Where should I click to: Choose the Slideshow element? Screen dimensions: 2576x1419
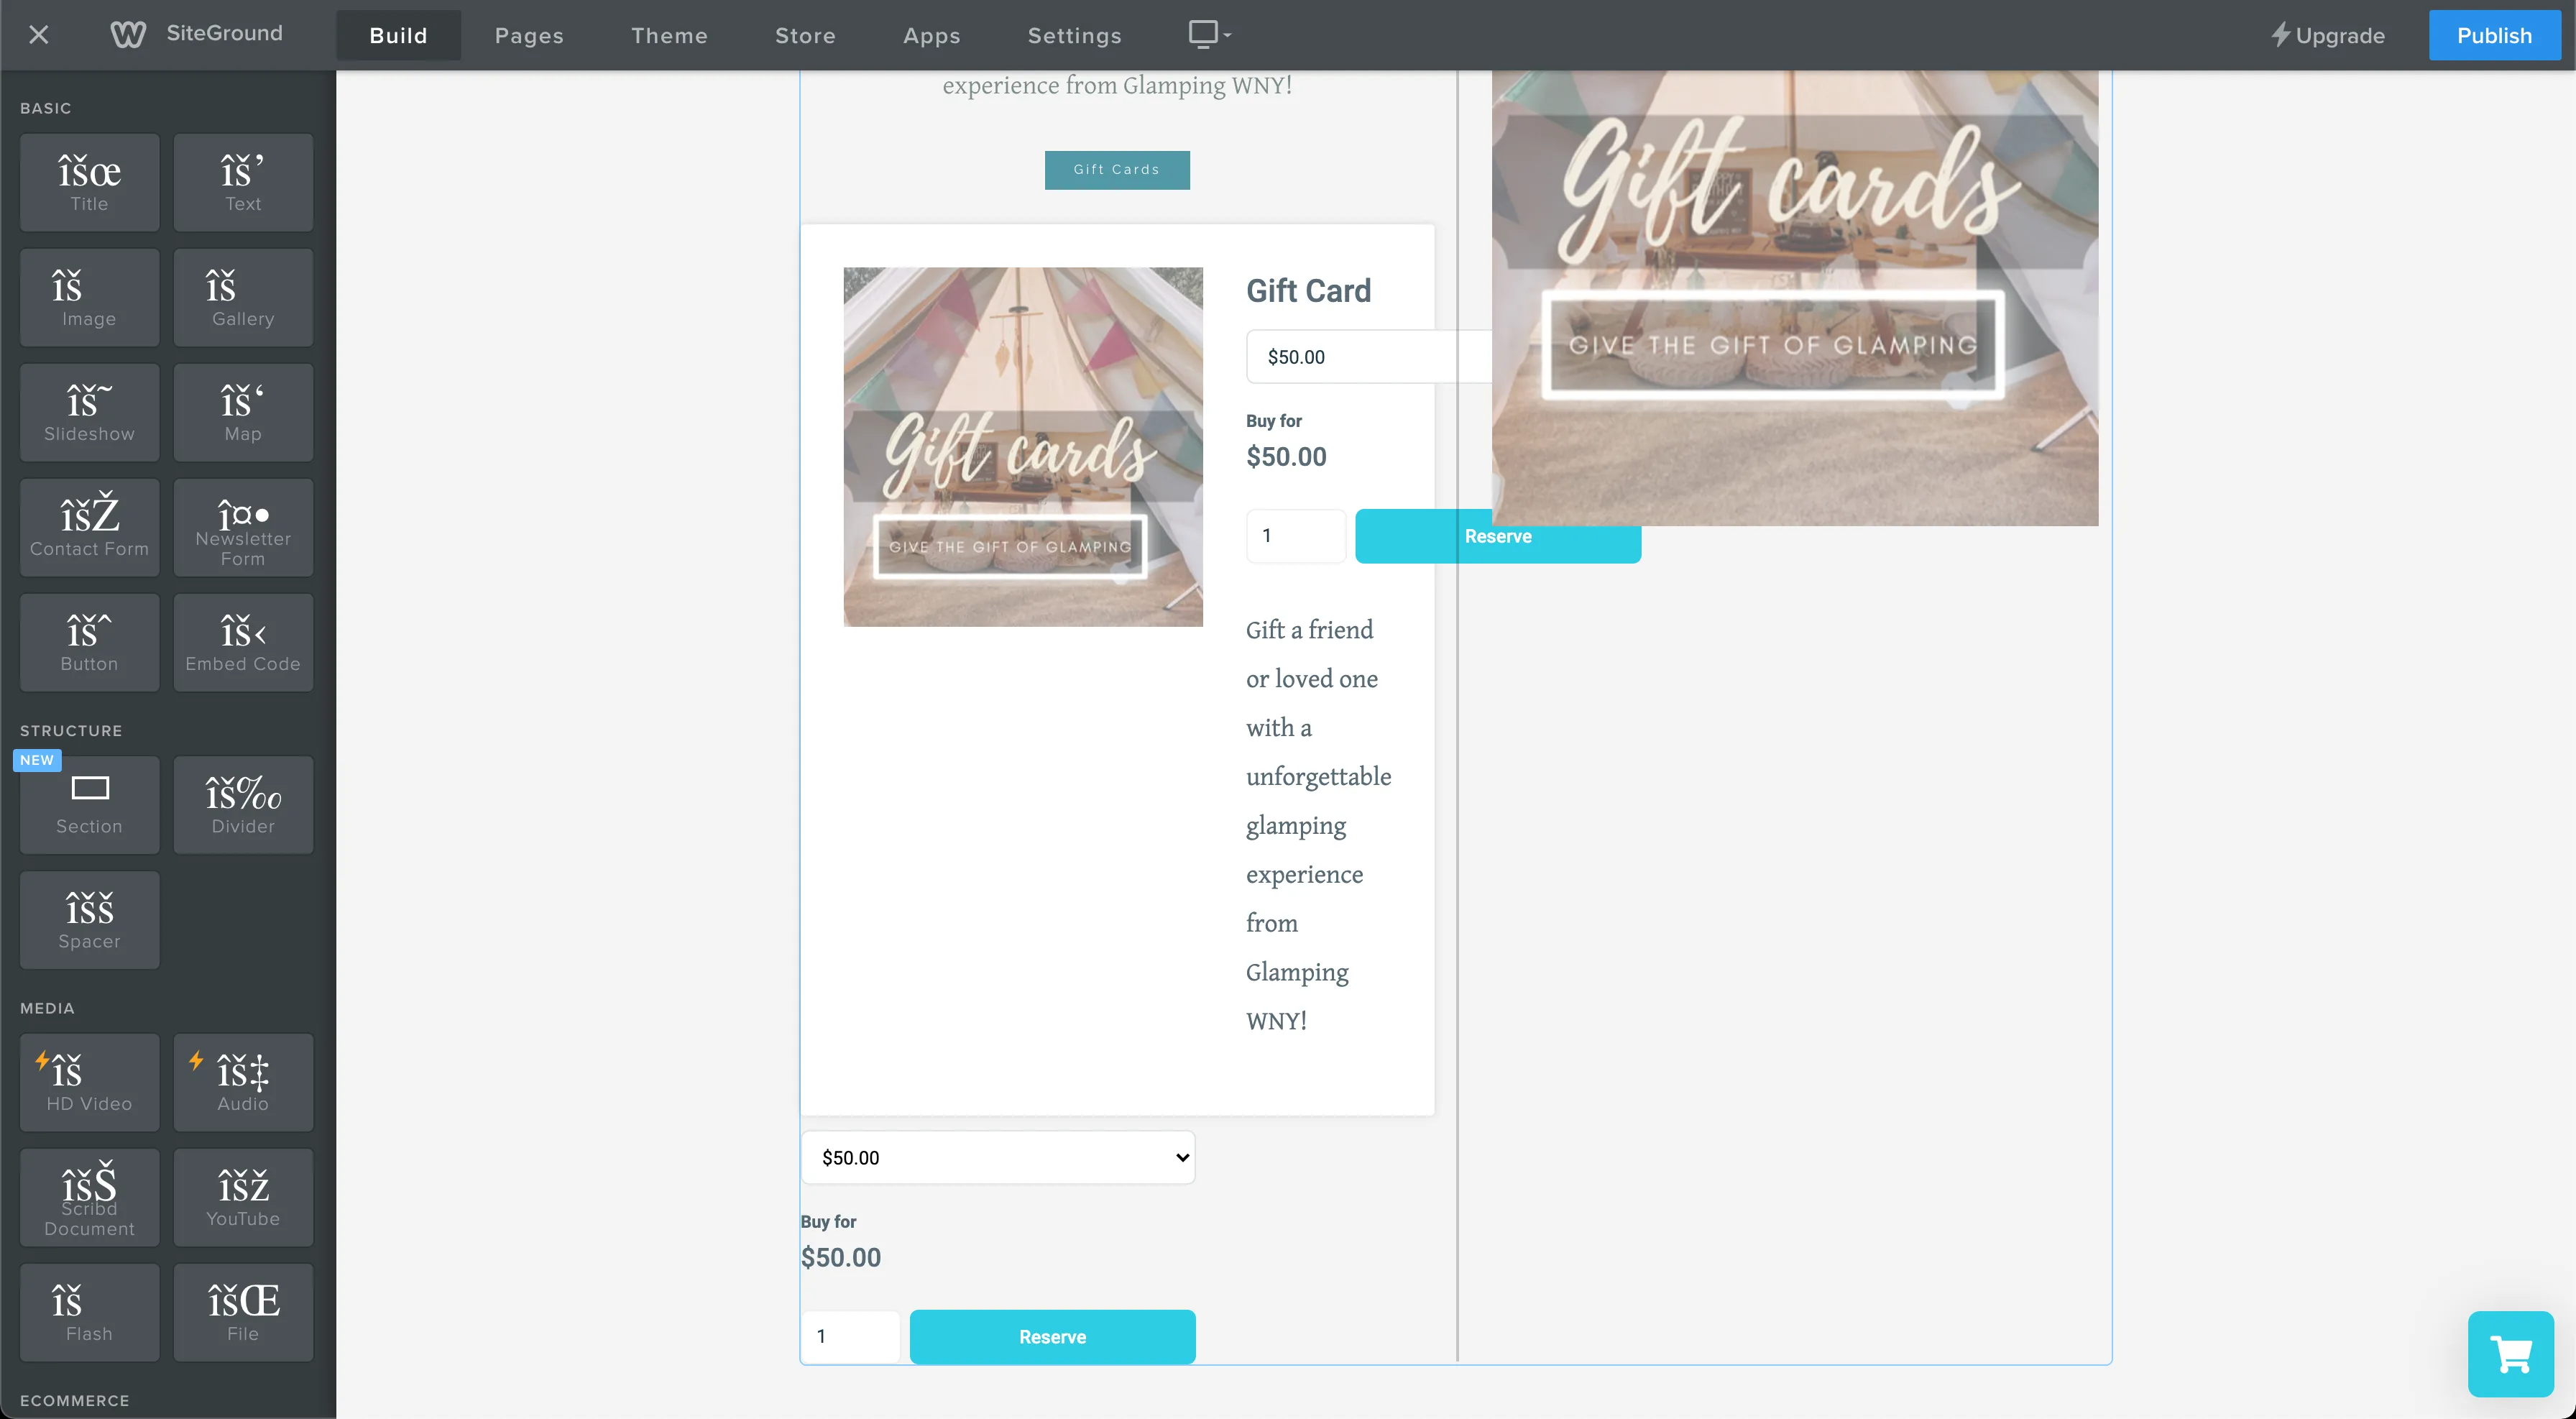tap(89, 413)
